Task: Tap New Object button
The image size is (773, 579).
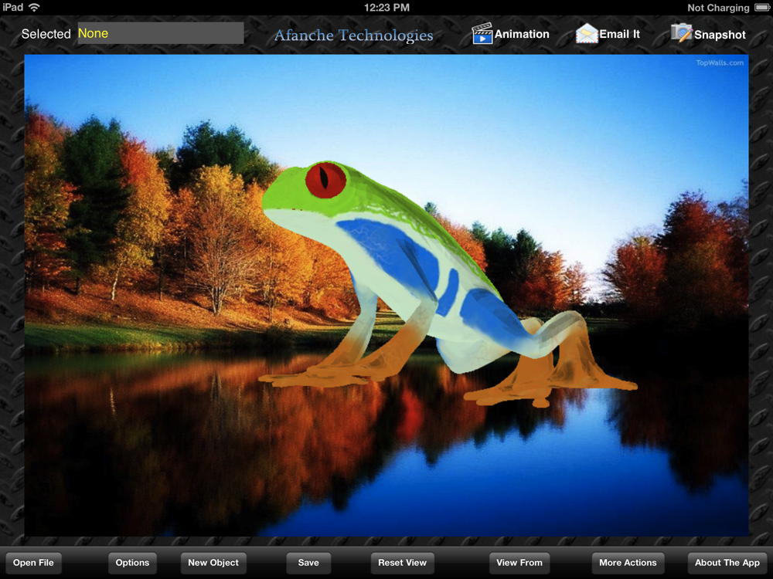Action: (213, 563)
